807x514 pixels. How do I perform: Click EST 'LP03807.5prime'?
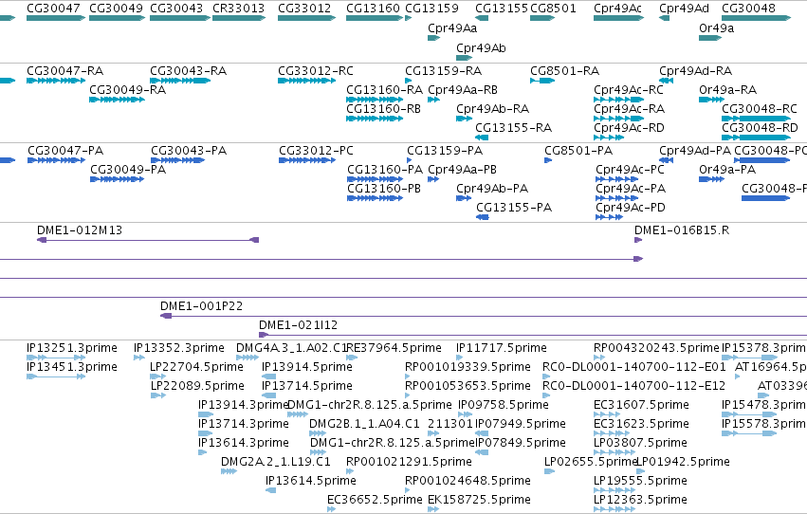click(640, 443)
